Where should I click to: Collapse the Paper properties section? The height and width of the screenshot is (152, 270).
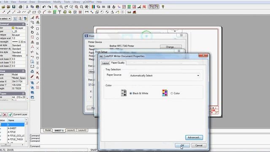(x=23, y=93)
